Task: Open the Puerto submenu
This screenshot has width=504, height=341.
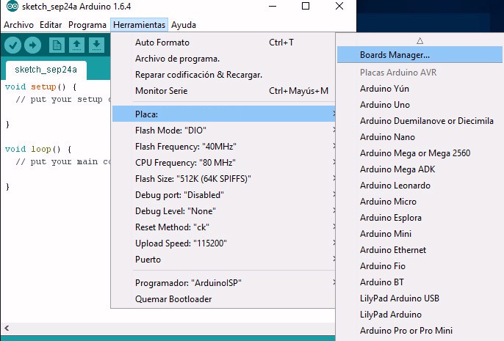Action: 148,260
